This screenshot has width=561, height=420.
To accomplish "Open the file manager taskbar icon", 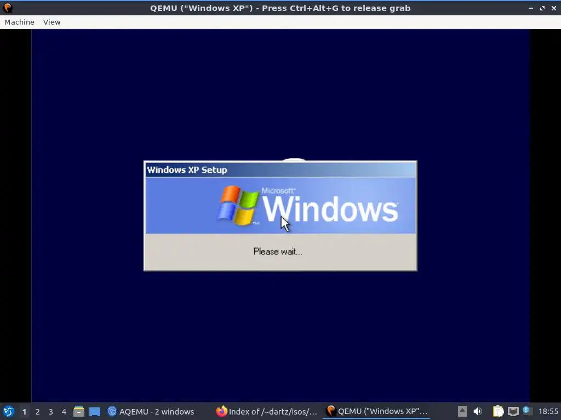I will pyautogui.click(x=79, y=411).
